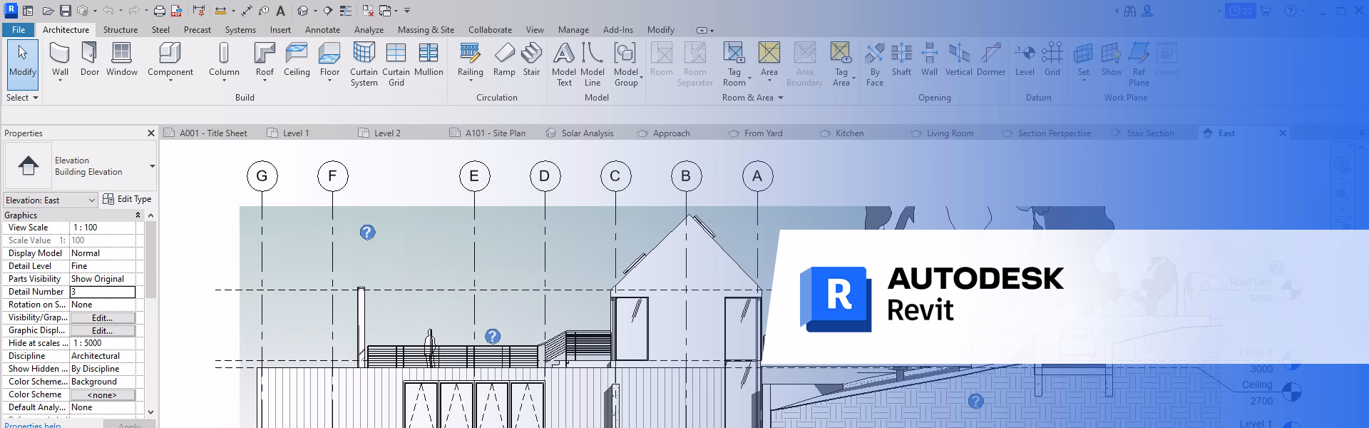Open the A101 - Site Plan view tab
The image size is (1369, 428).
495,133
